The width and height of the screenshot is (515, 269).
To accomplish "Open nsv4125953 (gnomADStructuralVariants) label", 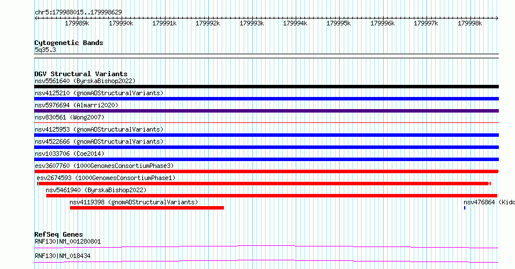I will pos(99,129).
